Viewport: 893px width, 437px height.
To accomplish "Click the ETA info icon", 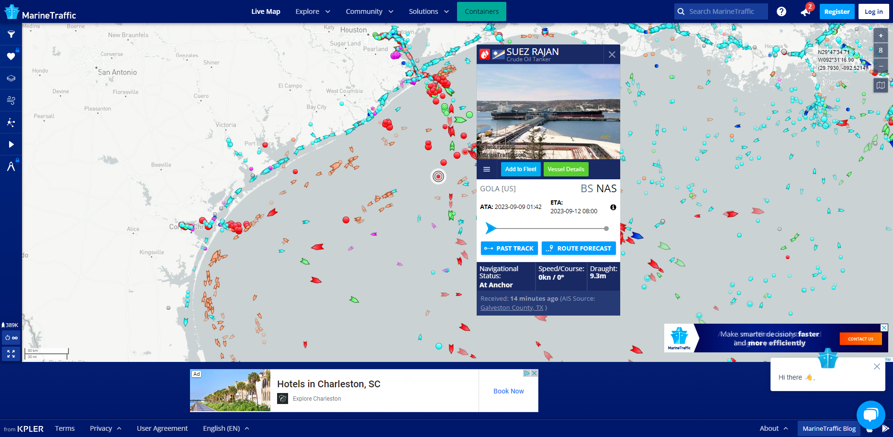I will coord(613,208).
